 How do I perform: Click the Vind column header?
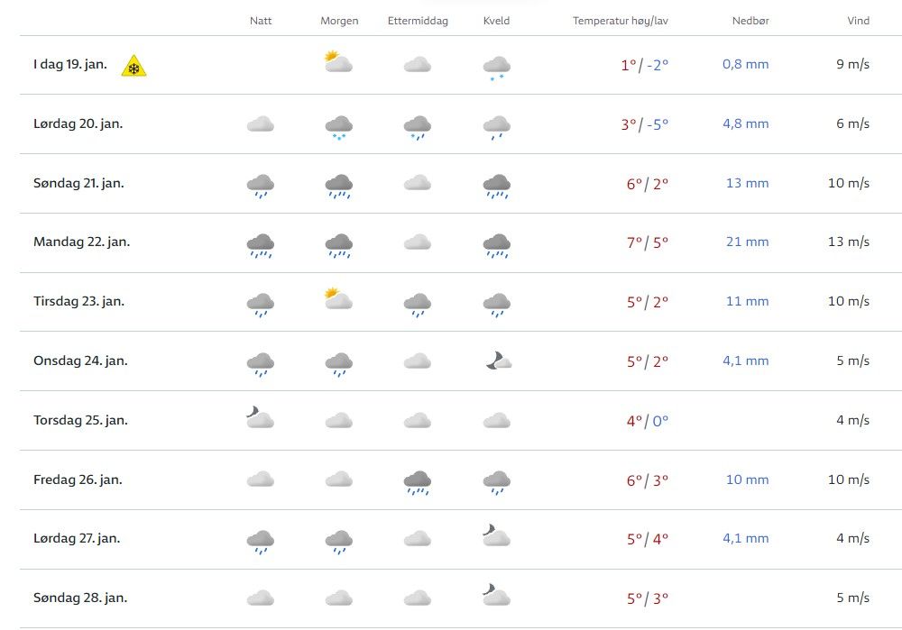point(858,21)
